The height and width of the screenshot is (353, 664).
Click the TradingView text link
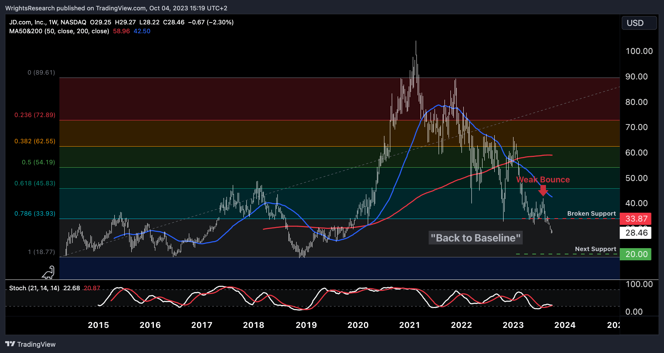(36, 344)
